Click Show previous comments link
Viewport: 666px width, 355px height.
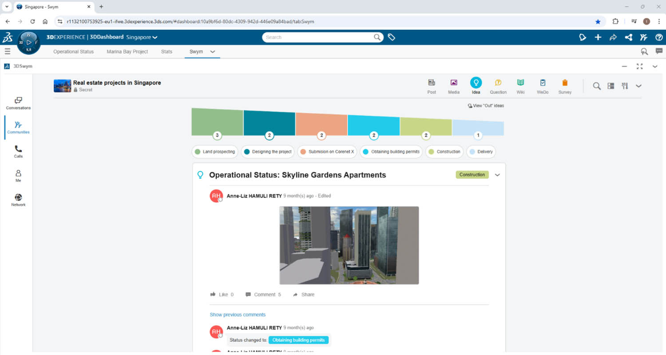pyautogui.click(x=238, y=315)
